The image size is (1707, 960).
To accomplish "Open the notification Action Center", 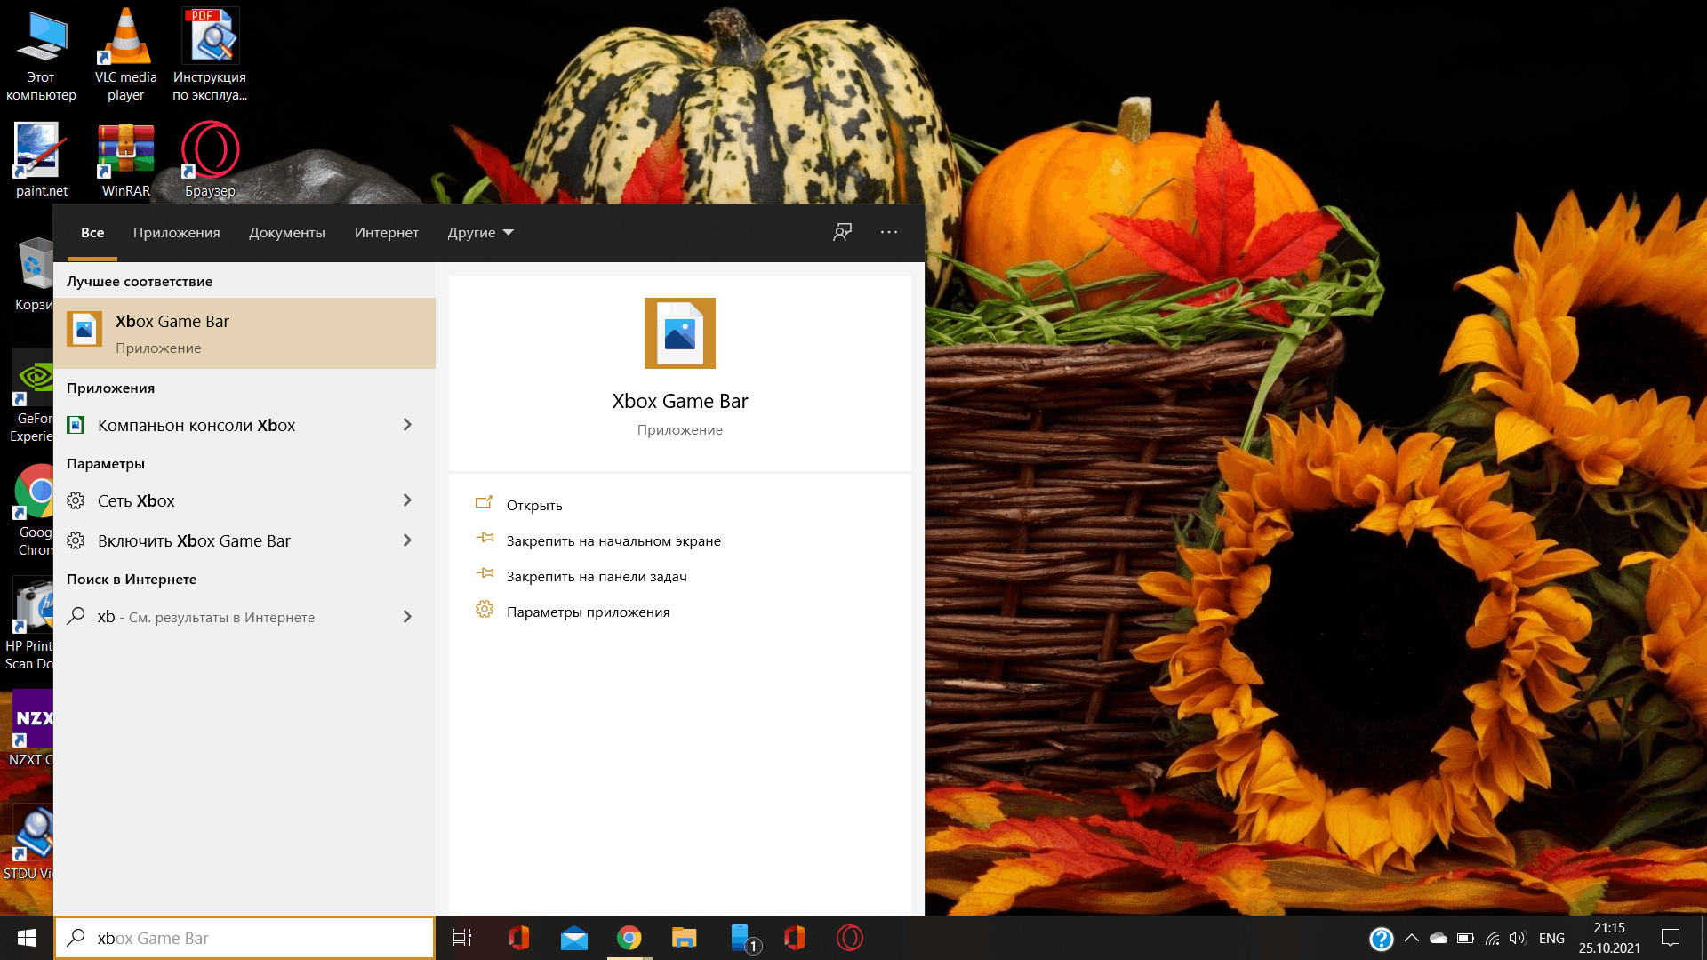I will coord(1671,938).
